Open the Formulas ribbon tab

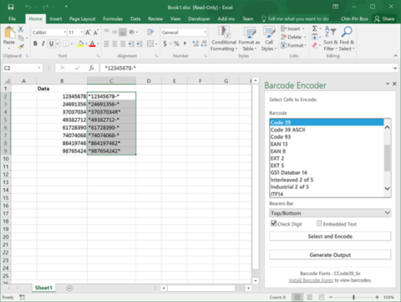coord(113,18)
